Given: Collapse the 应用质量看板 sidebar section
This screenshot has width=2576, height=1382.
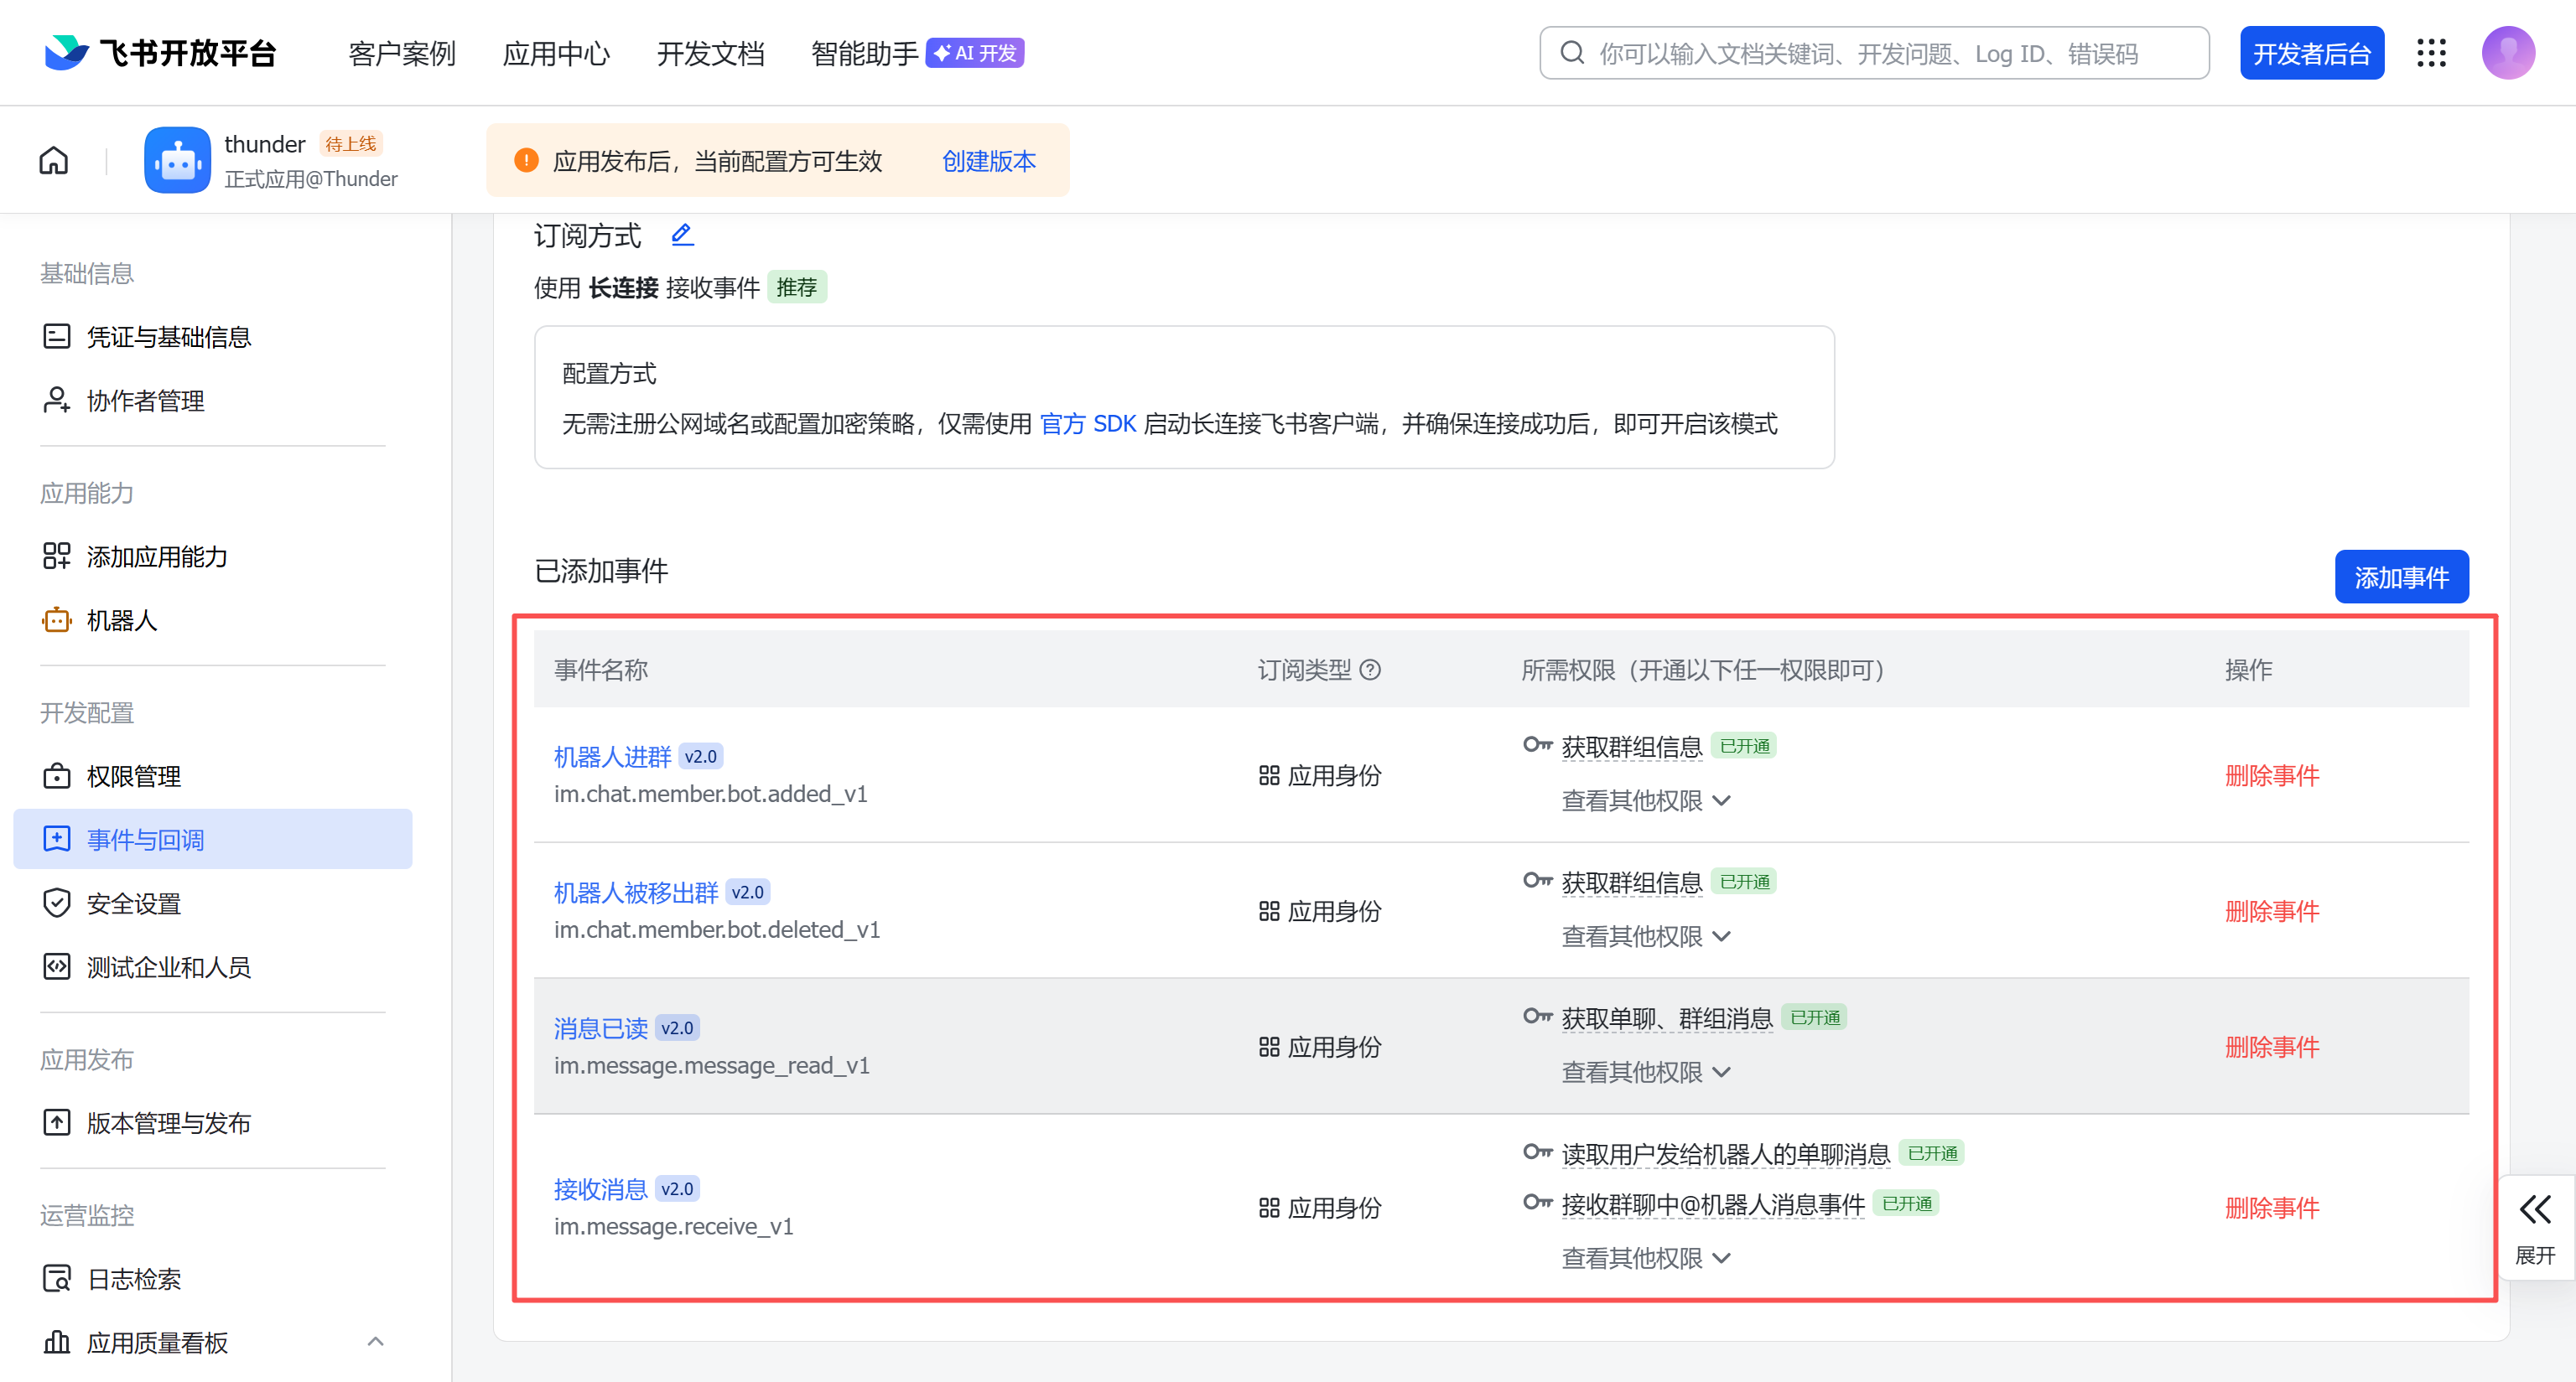Looking at the screenshot, I should coord(375,1342).
